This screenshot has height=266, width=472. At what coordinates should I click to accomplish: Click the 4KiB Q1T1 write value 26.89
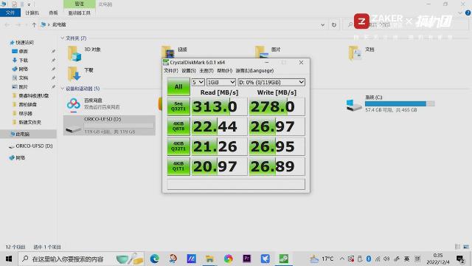point(277,166)
